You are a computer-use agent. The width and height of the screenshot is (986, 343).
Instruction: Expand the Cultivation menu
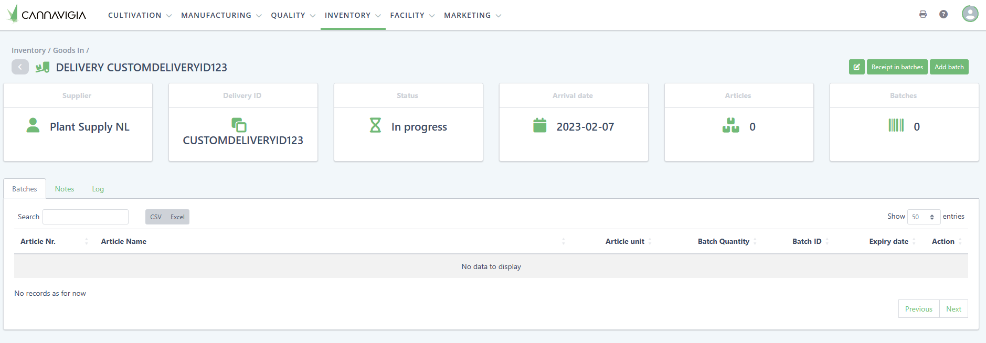(x=140, y=15)
